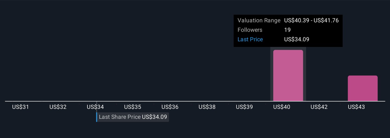
Task: Click the Last Share Price US$34.09 label
Action: [x=133, y=117]
